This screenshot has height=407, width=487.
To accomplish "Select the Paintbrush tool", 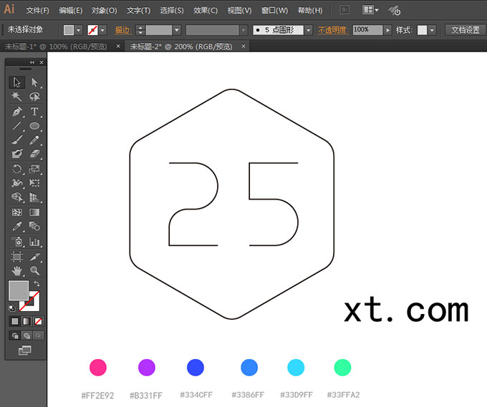I will point(16,139).
